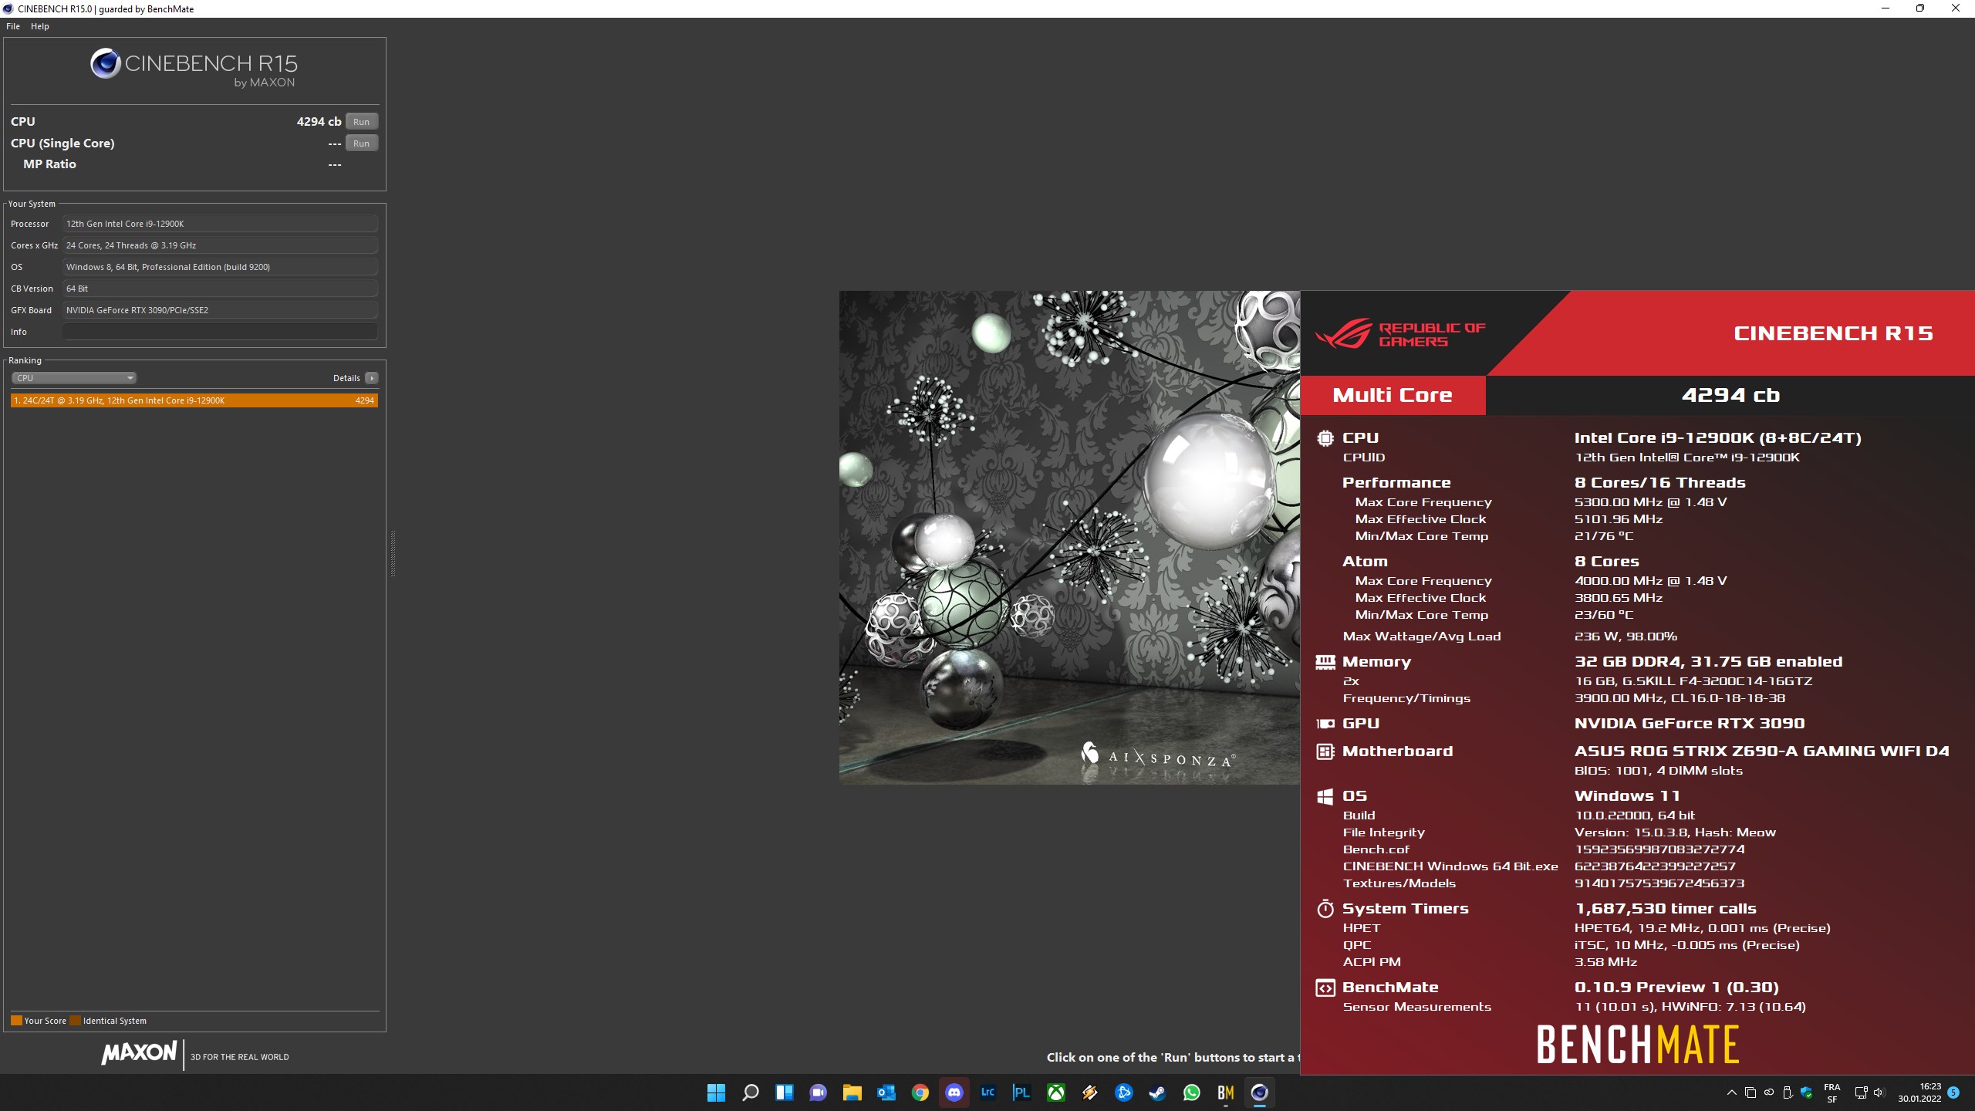
Task: Open DxO PhotoLab (PL) from taskbar
Action: coord(1021,1092)
